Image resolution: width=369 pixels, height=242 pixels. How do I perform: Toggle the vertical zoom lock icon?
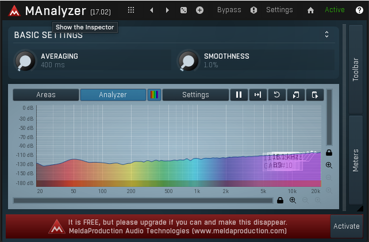tap(329, 153)
